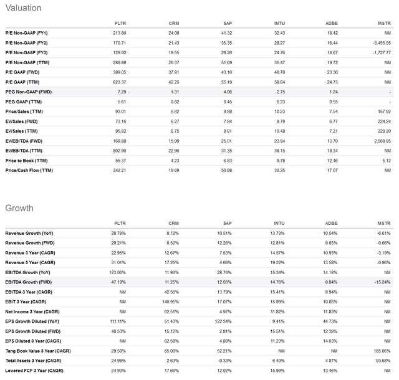Select ADBE Price to Book value 12.46
399x380 pixels.
tap(332, 161)
